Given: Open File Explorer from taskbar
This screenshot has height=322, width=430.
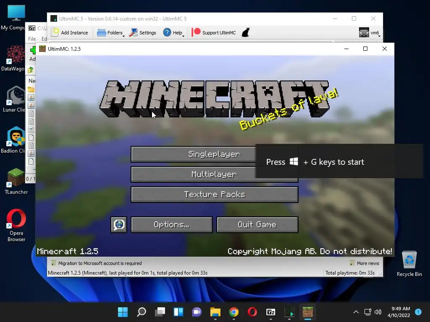Looking at the screenshot, I should (x=215, y=312).
